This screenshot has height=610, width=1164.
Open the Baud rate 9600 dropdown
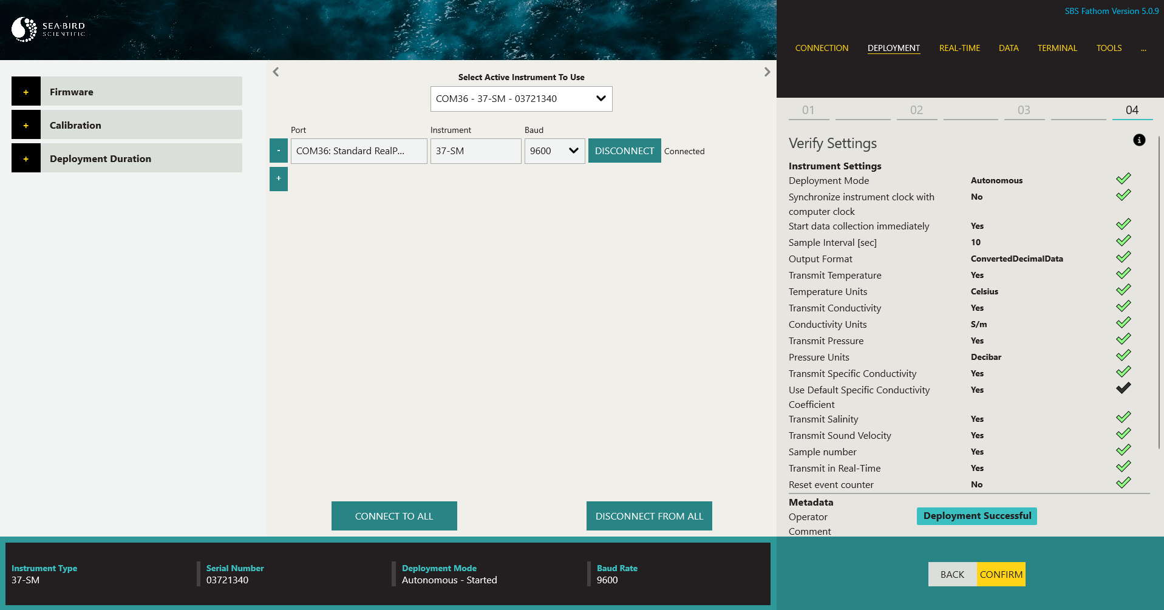(x=555, y=151)
